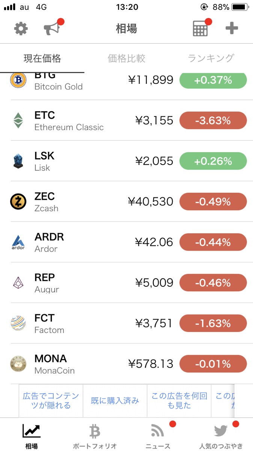Tap the Lisk crystal logo
Viewport: 253px width, 451px height.
(18, 161)
